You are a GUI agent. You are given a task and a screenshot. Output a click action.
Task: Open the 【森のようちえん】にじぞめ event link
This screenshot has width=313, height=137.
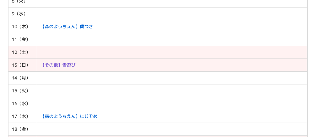(69, 116)
